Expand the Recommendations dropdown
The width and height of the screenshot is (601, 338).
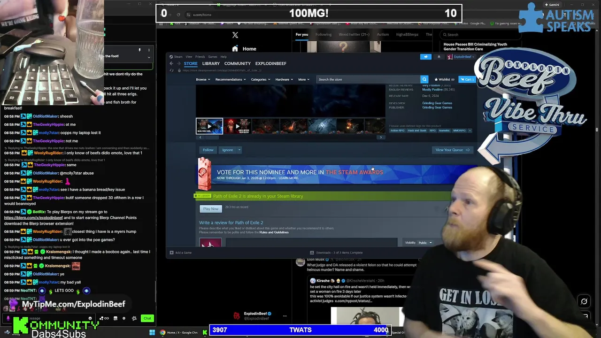230,79
